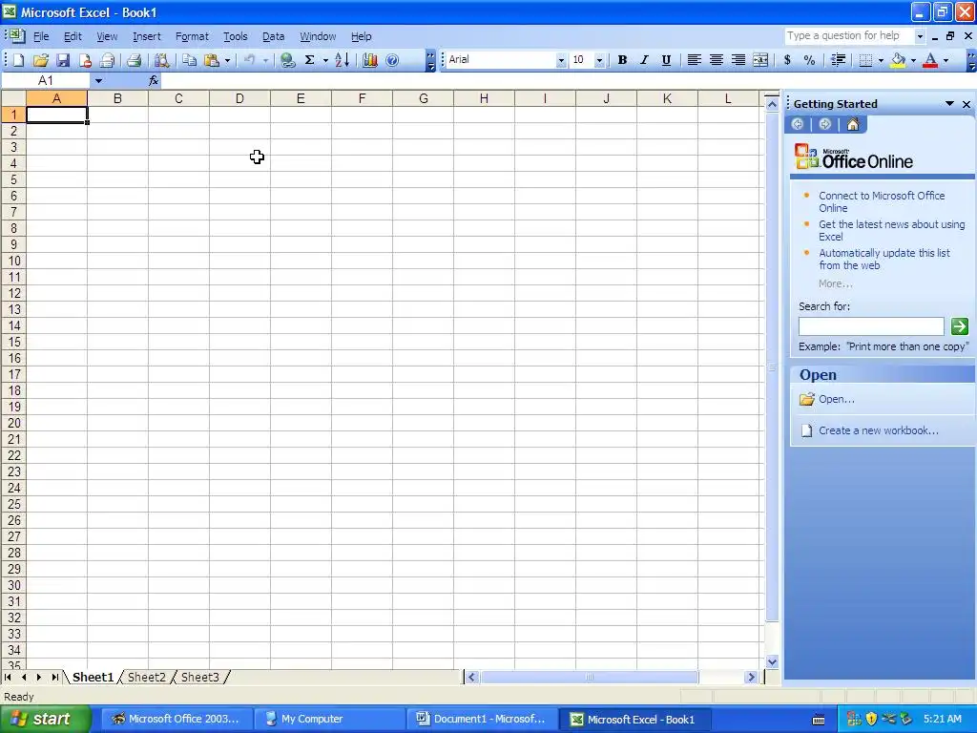977x733 pixels.
Task: Go to task pane Home icon
Action: (x=853, y=124)
